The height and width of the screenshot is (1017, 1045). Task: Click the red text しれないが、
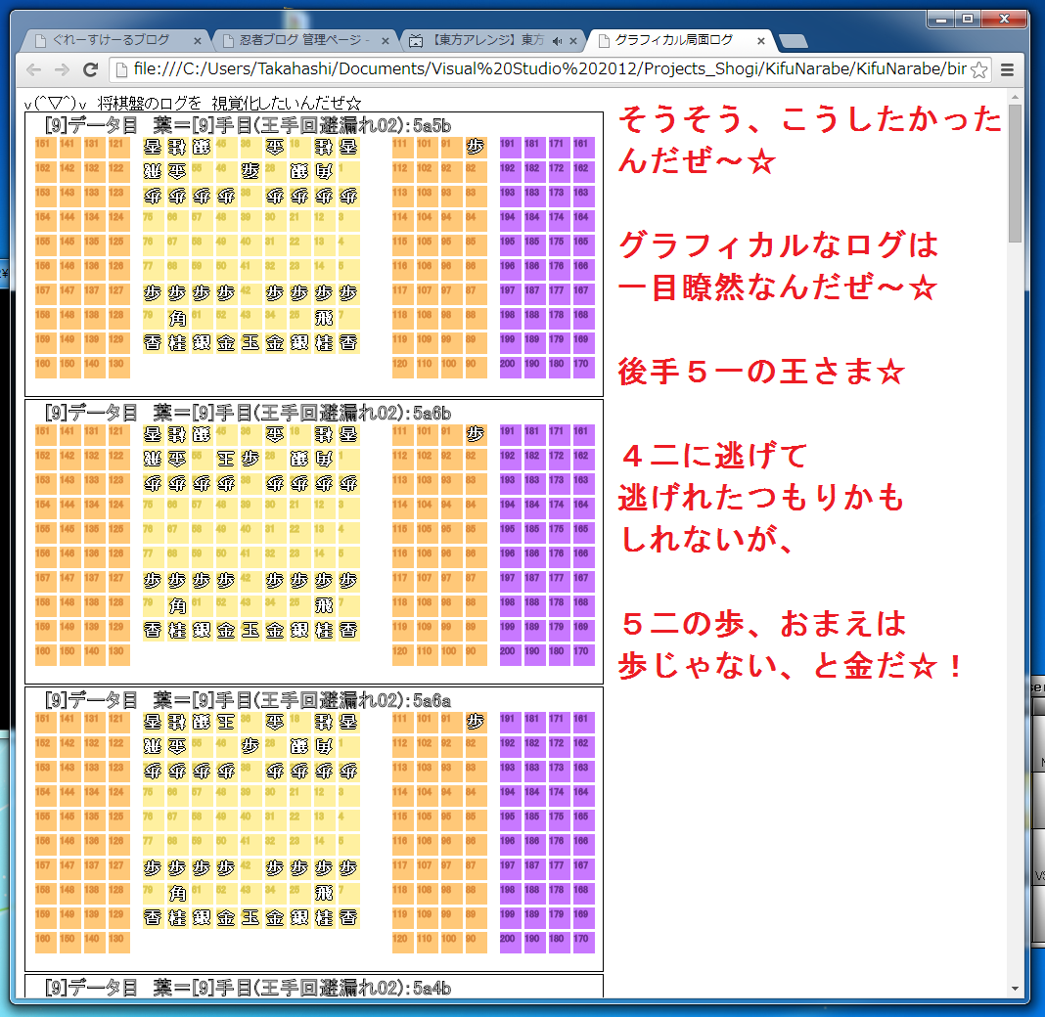coord(706,539)
